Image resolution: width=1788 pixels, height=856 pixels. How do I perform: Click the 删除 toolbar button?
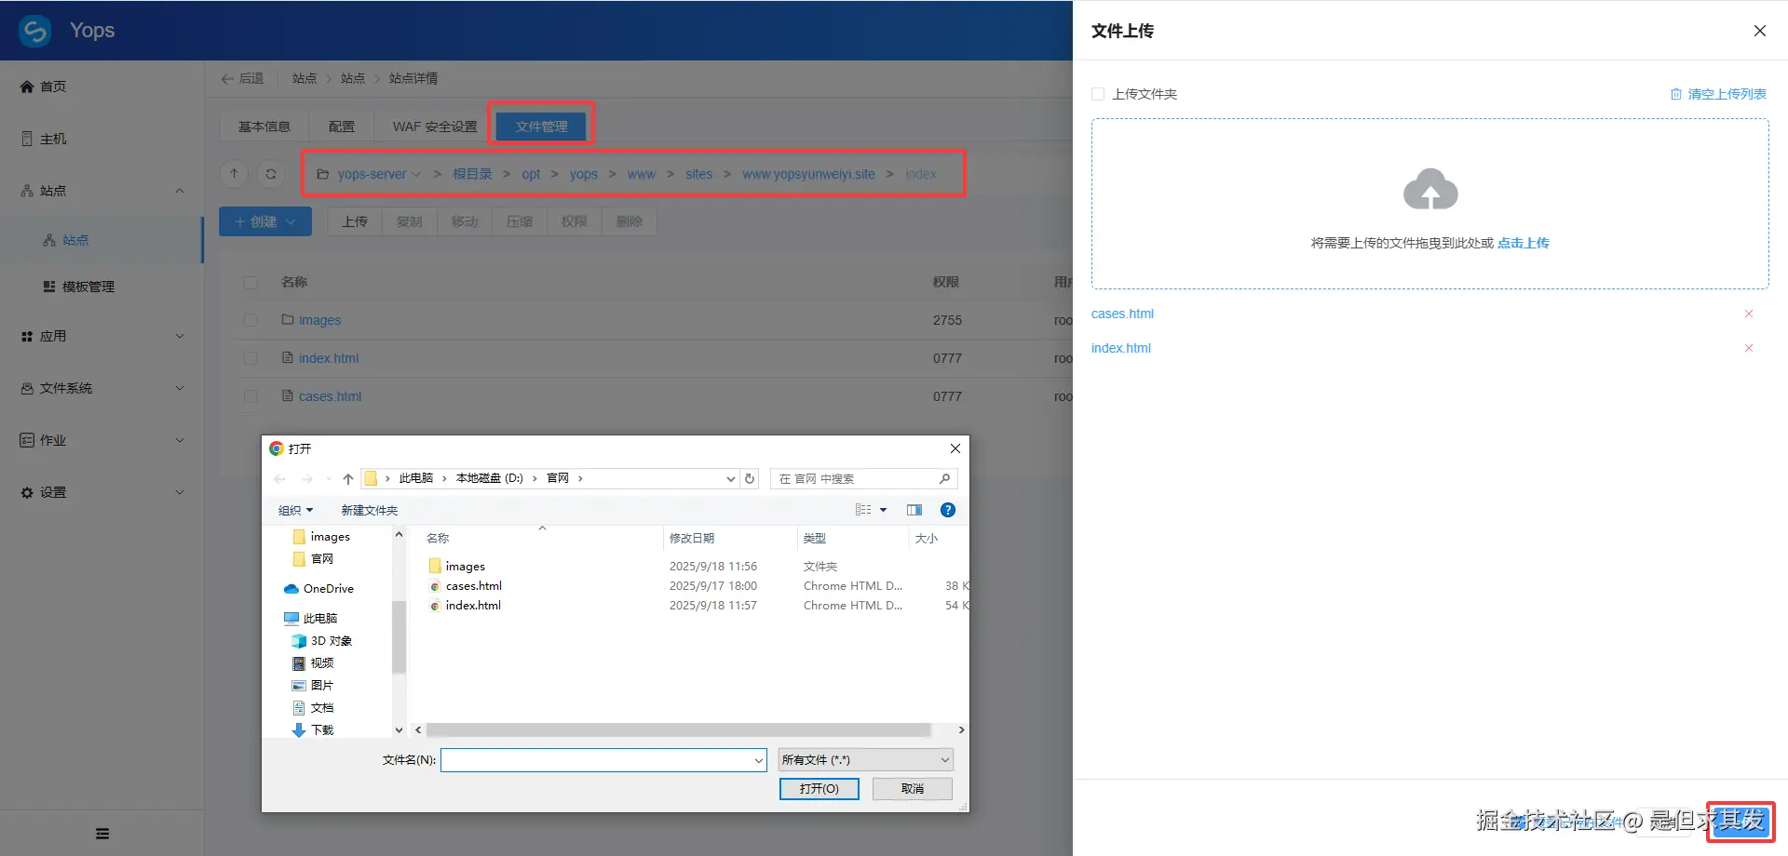point(630,221)
